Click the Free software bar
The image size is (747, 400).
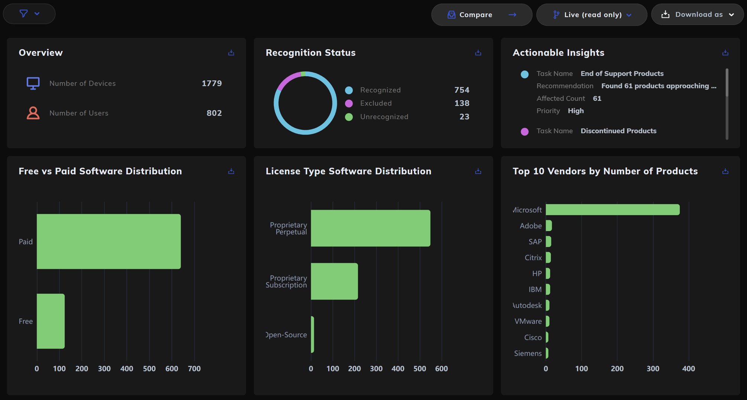coord(51,321)
